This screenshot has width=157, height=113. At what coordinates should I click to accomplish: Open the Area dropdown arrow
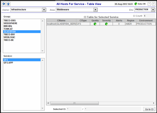95,10
